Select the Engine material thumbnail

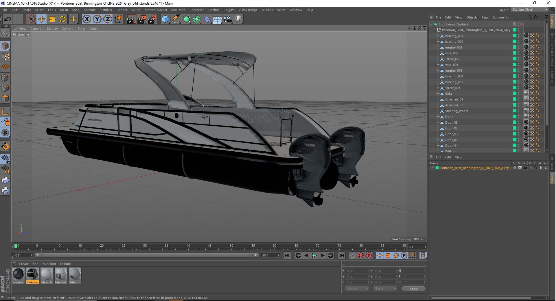pos(18,274)
